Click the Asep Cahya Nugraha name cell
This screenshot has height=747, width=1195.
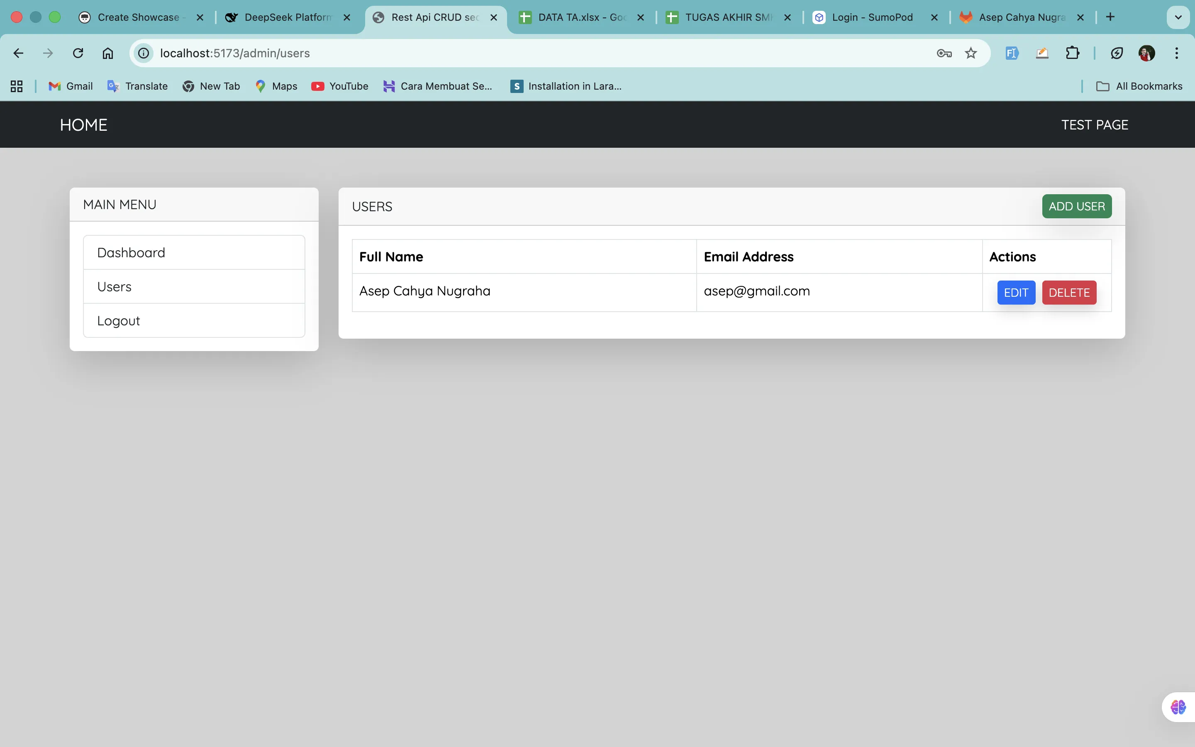pos(524,293)
